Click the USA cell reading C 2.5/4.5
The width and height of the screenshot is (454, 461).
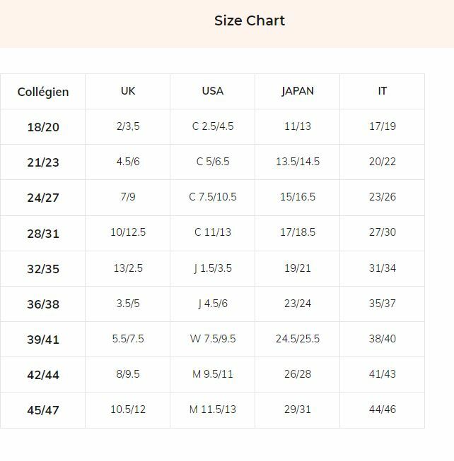(x=213, y=126)
